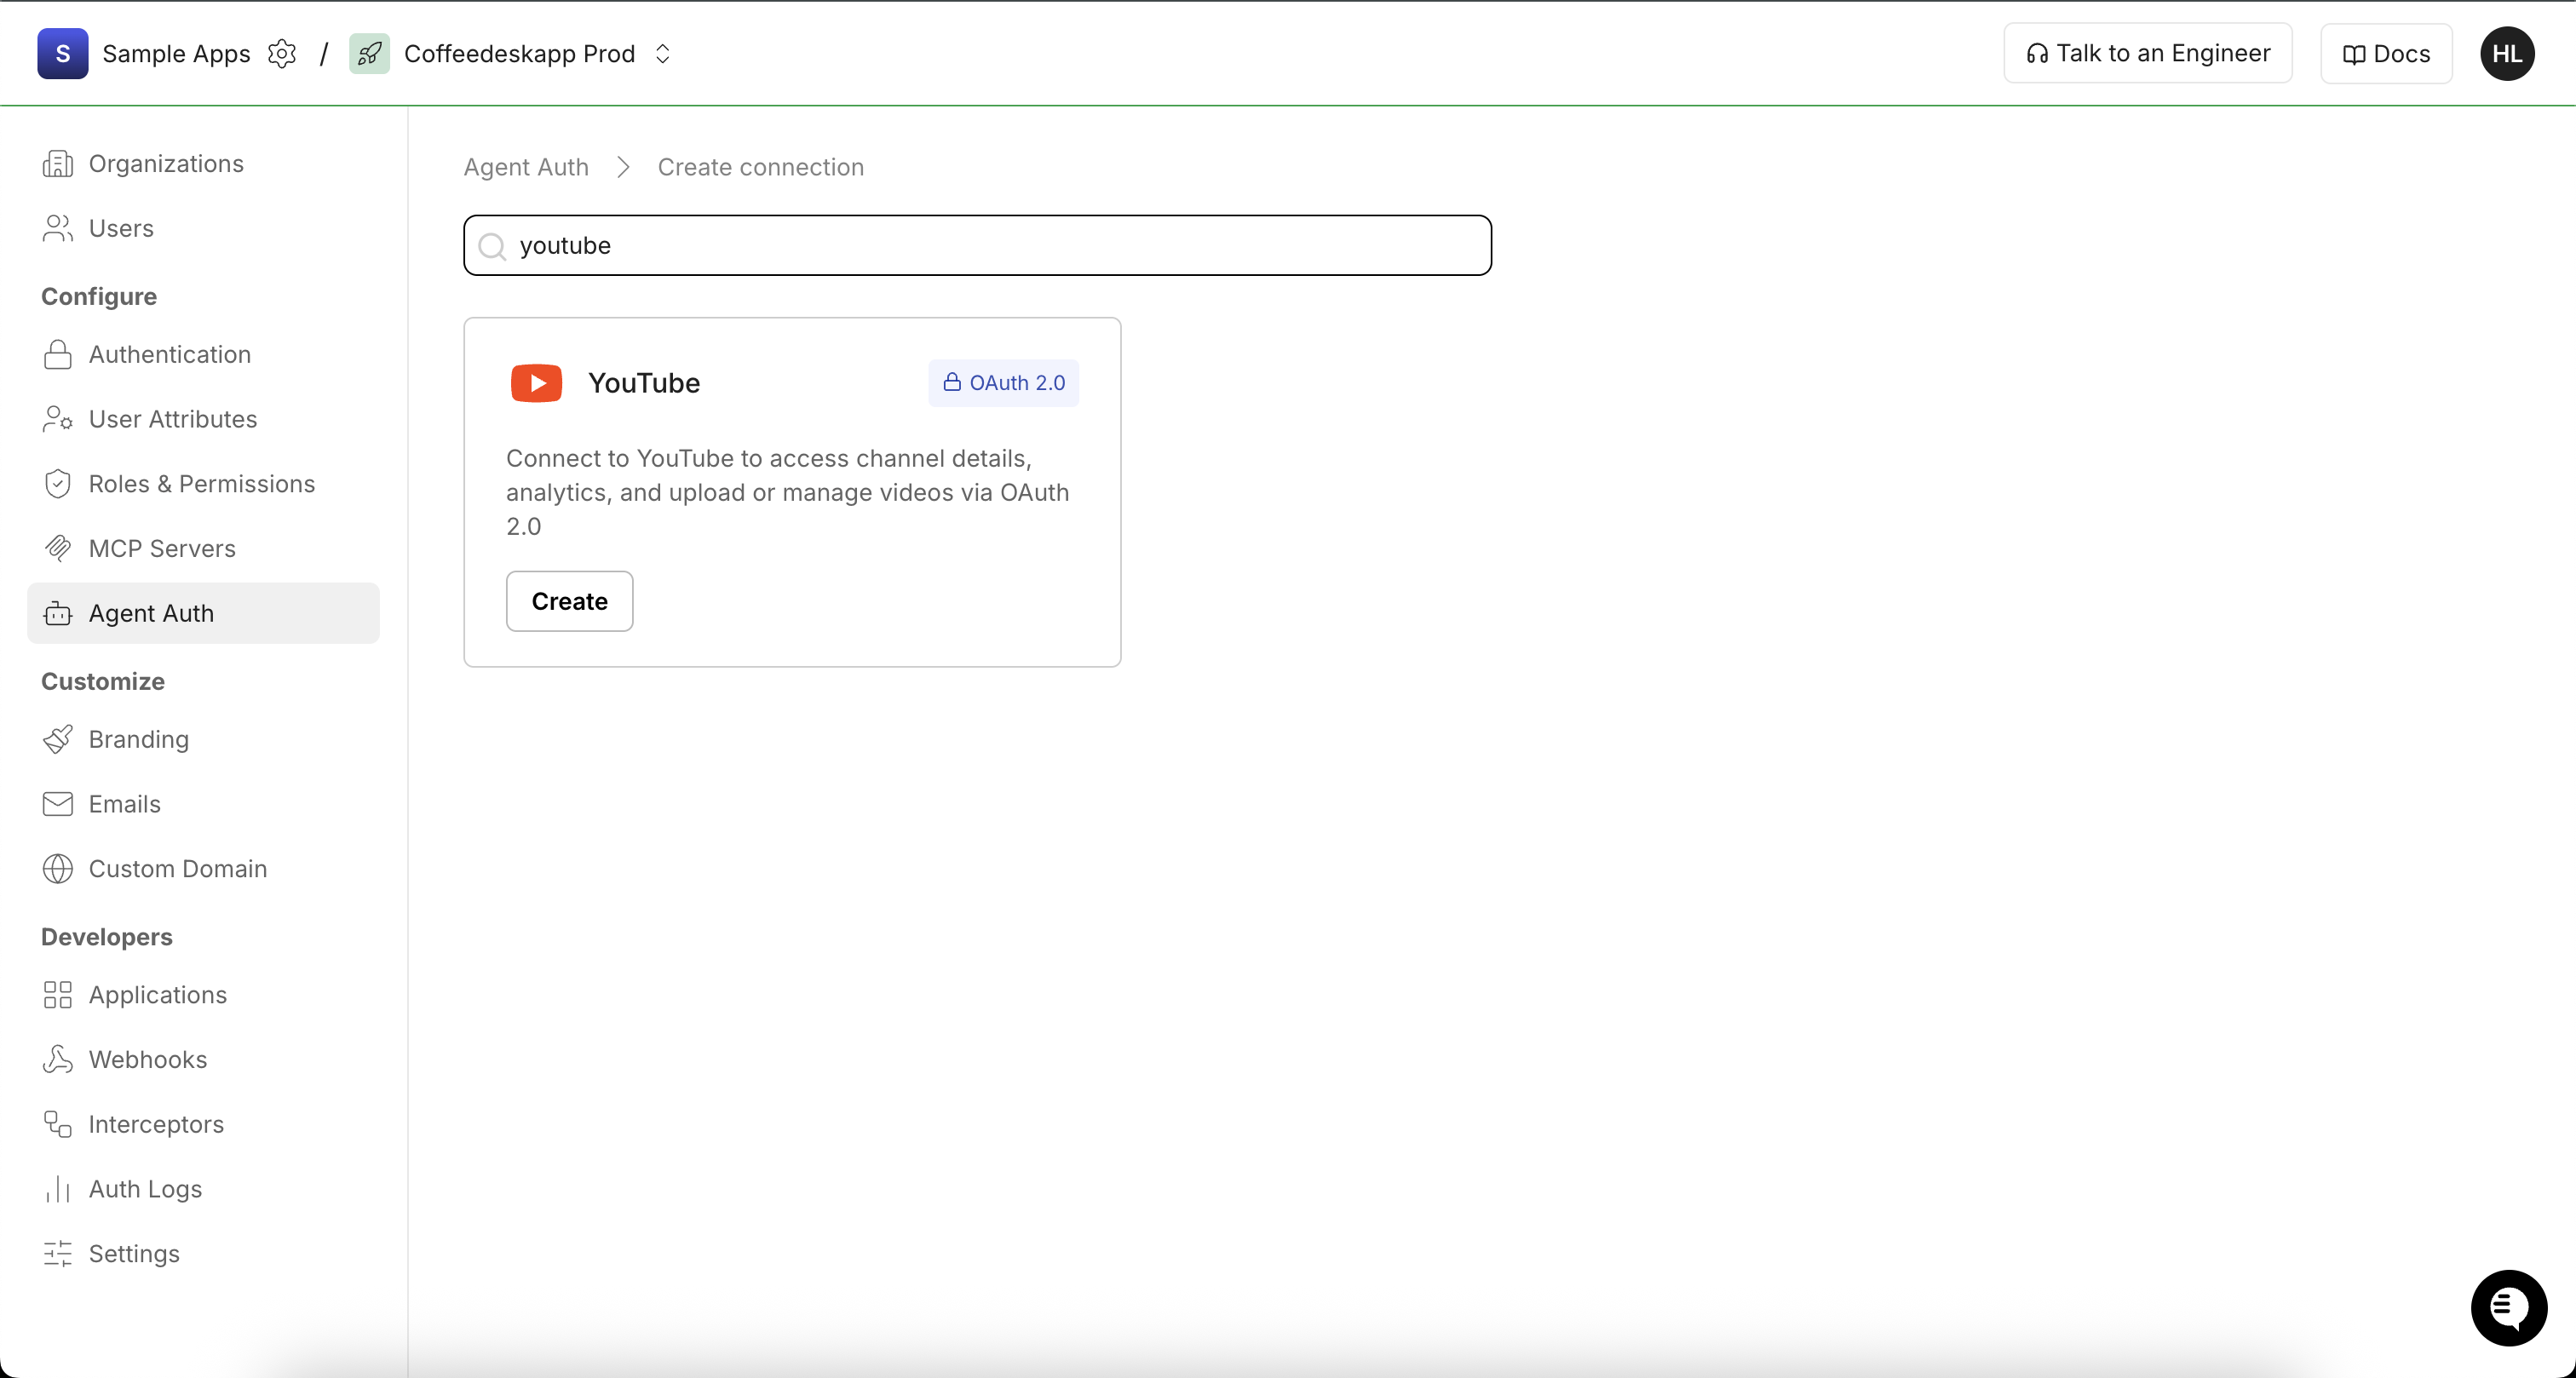The image size is (2576, 1378).
Task: Select the MCP Servers icon
Action: point(58,548)
